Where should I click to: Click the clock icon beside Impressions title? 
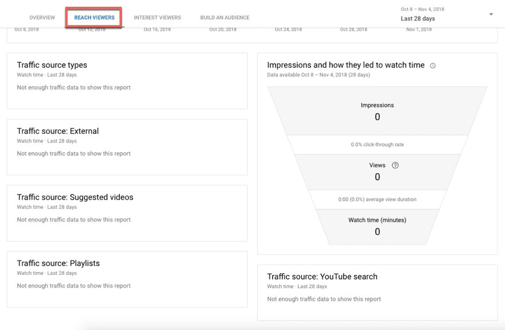433,65
